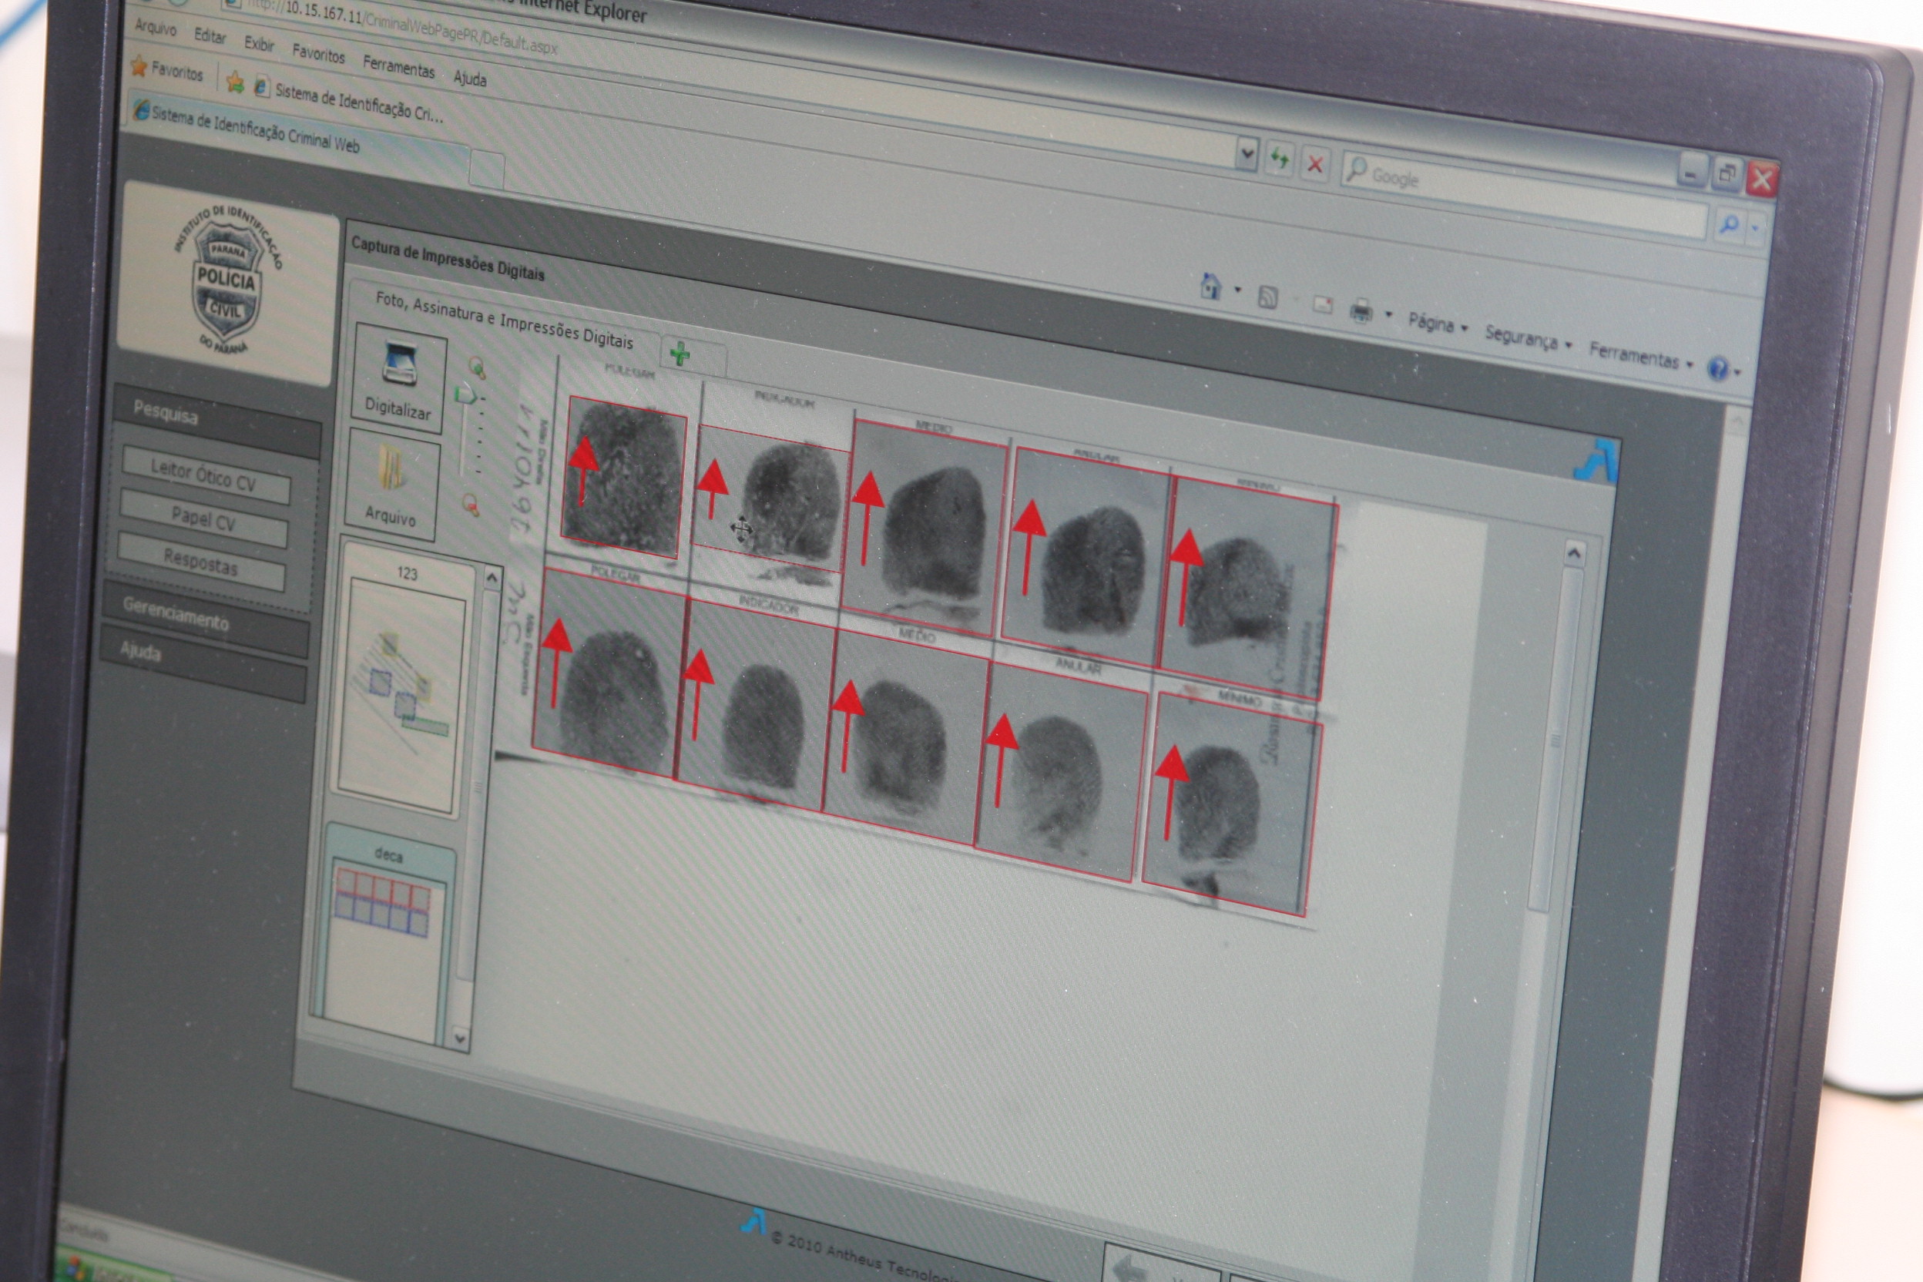Click the zoom in magnifier icon
This screenshot has height=1282, width=1923.
476,369
